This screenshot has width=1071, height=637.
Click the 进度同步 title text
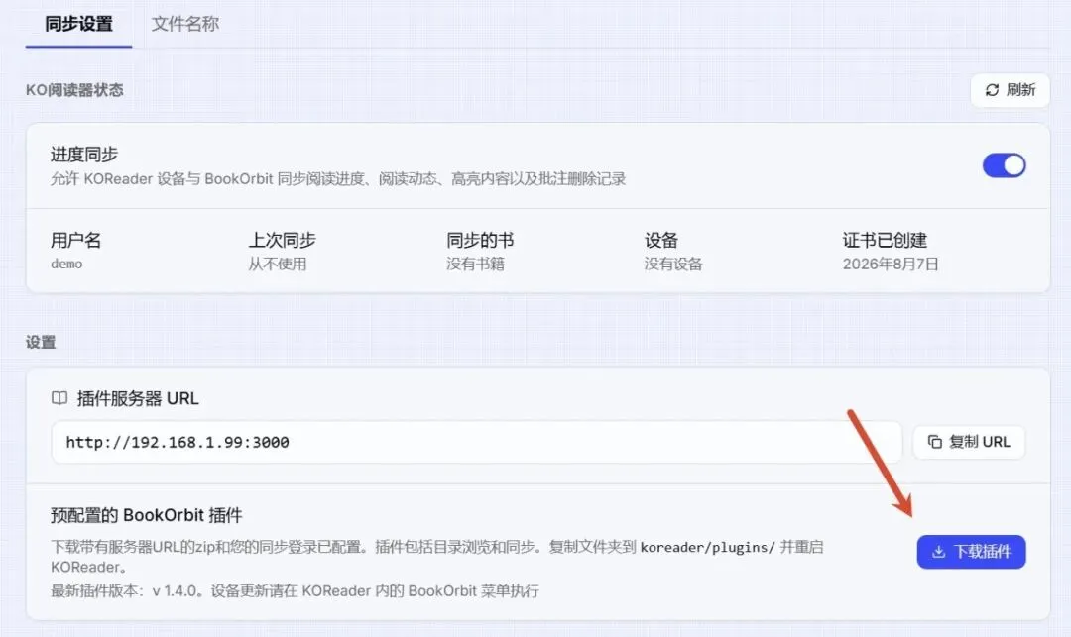(84, 155)
